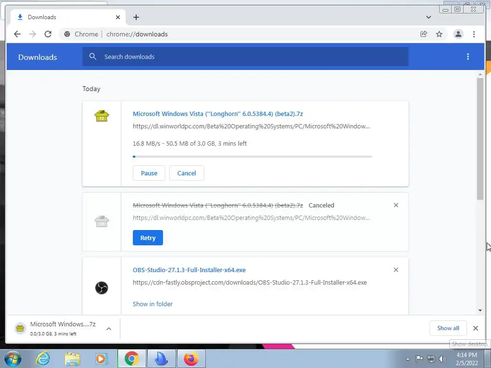Remove OBS-Studio installer entry from list
Image resolution: width=491 pixels, height=368 pixels.
pyautogui.click(x=396, y=270)
